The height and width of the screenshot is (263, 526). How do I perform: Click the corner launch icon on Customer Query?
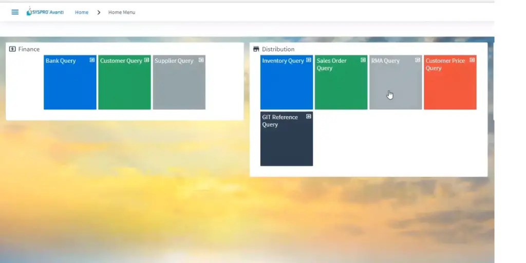click(x=146, y=60)
